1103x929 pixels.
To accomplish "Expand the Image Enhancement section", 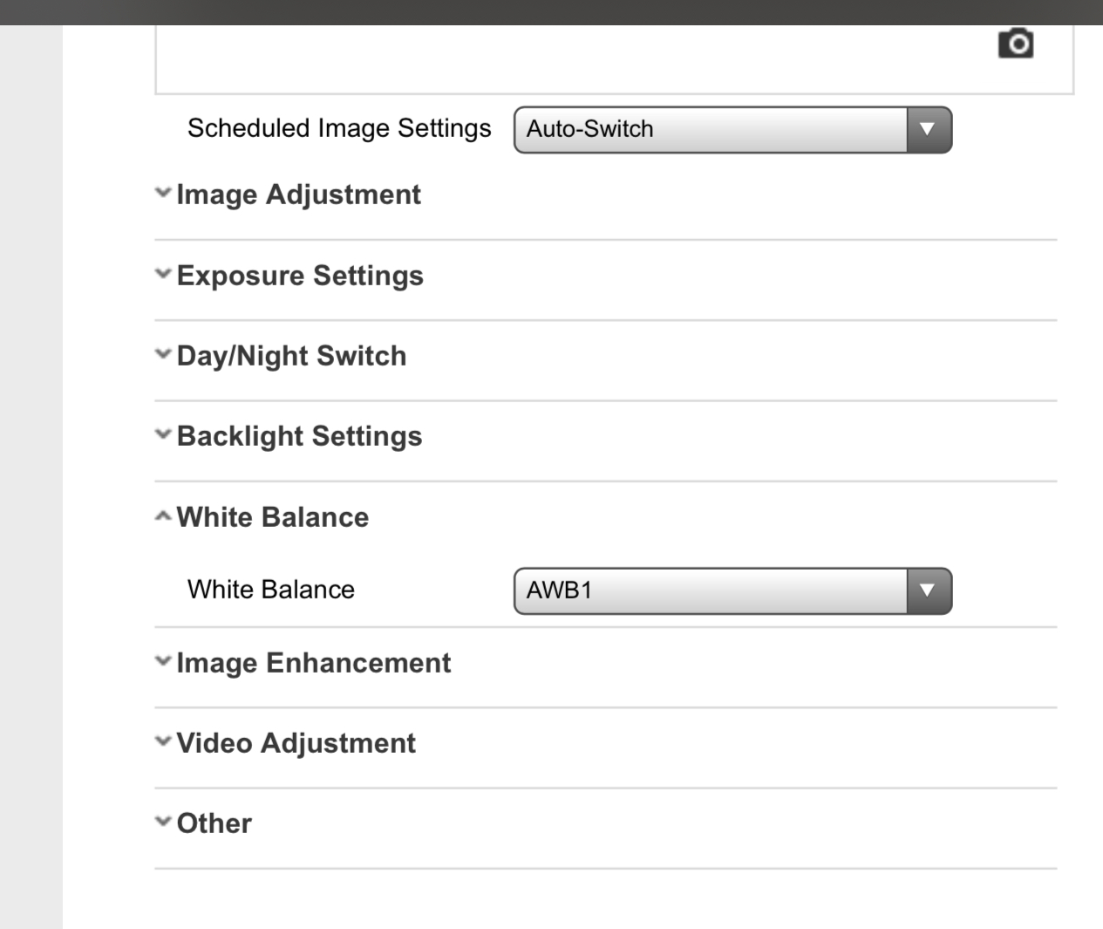I will pyautogui.click(x=313, y=663).
